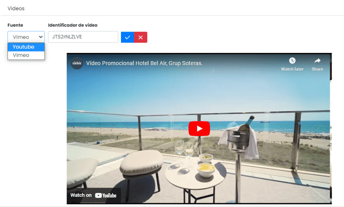Click the Watch later label text
This screenshot has height=207, width=344.
[292, 69]
